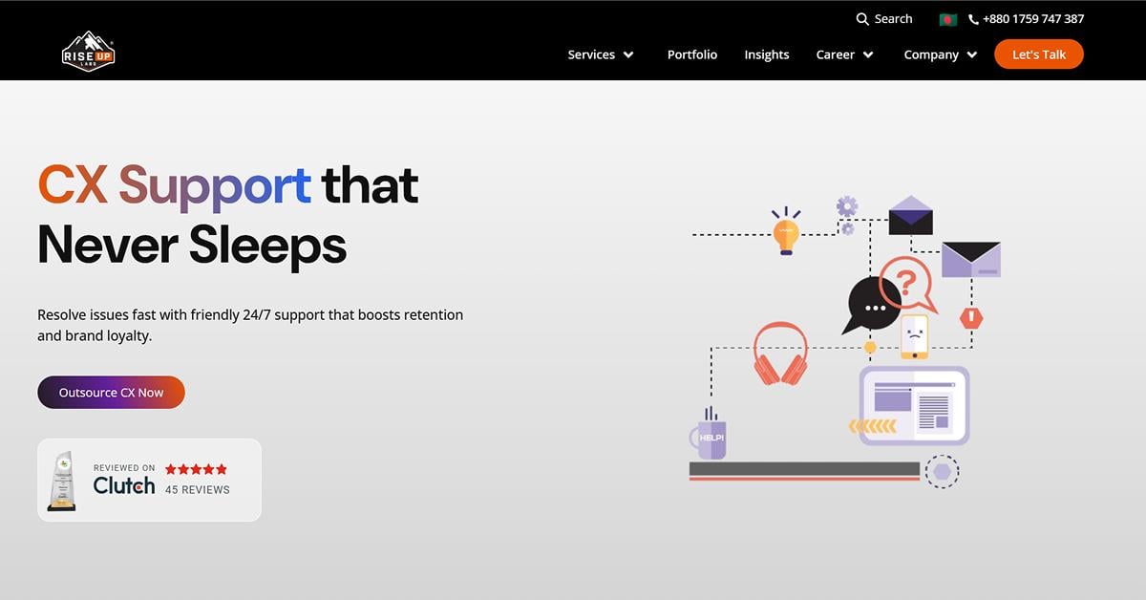Viewport: 1146px width, 600px height.
Task: Click the dark envelope illustration icon
Action: [x=910, y=215]
